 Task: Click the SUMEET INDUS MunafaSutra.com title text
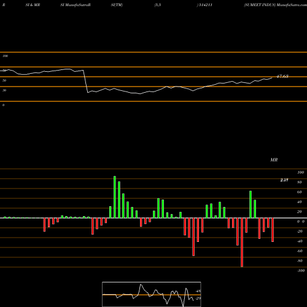click(275, 5)
